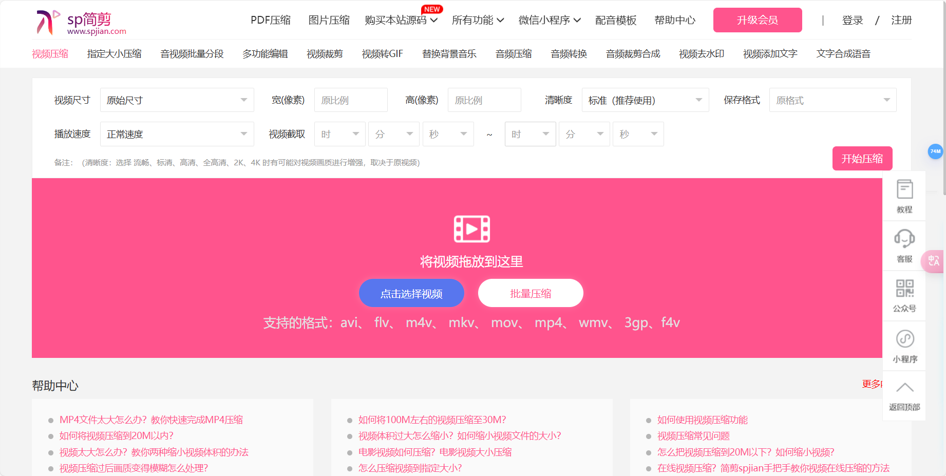Click 点击选择视频 to choose a video

pyautogui.click(x=411, y=293)
